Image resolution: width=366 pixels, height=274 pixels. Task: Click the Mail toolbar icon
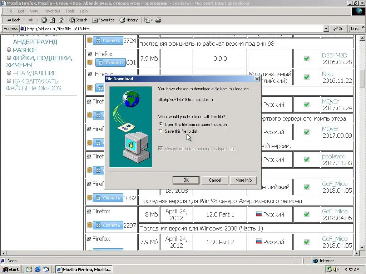click(147, 20)
